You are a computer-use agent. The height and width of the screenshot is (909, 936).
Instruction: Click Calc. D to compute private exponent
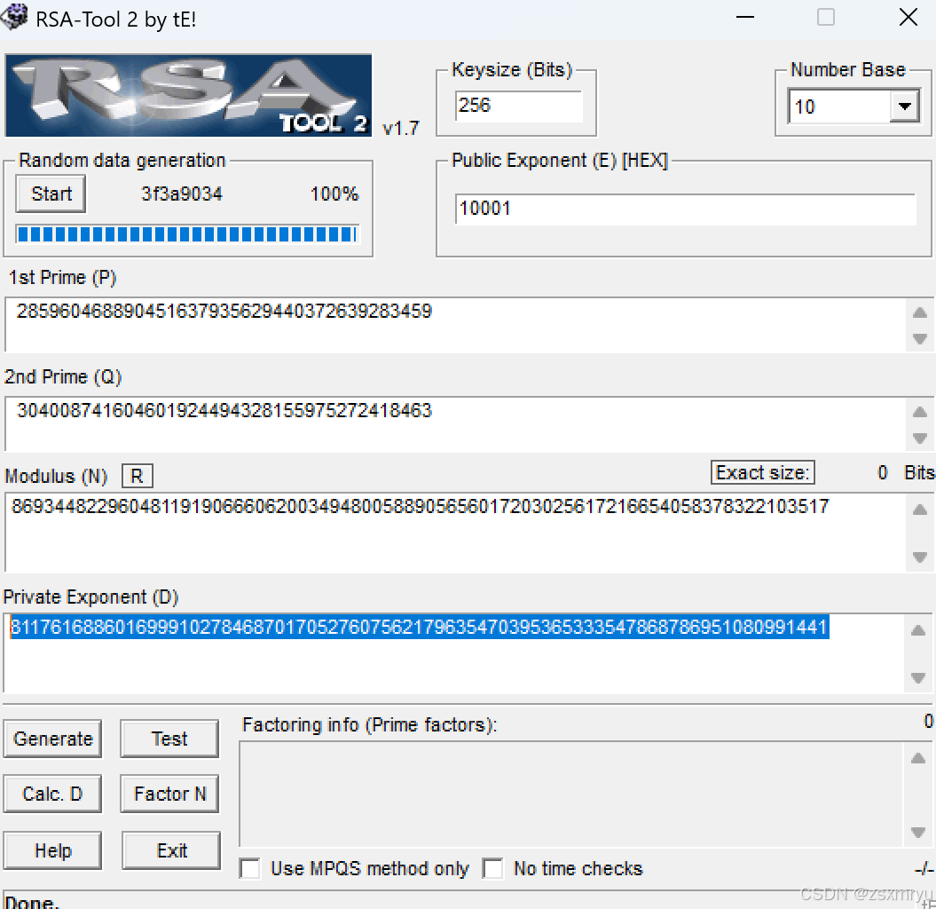click(x=52, y=794)
